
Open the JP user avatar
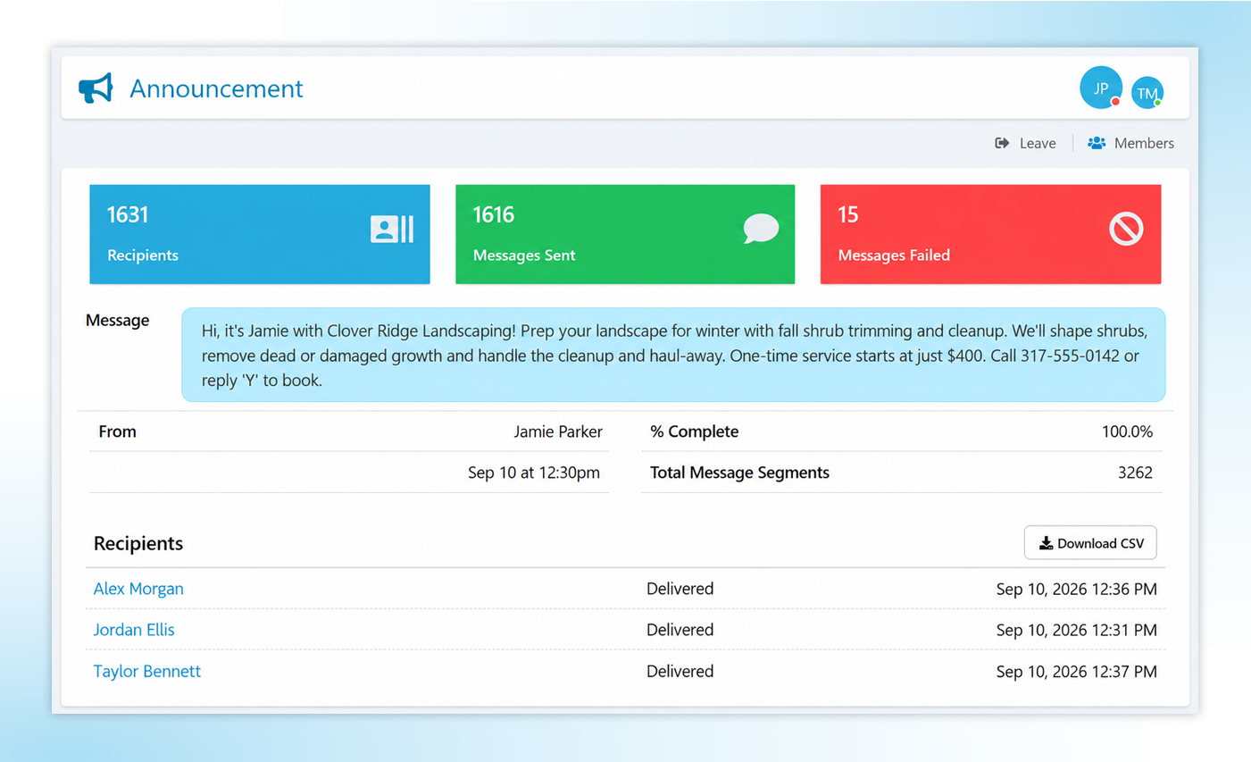[x=1101, y=88]
